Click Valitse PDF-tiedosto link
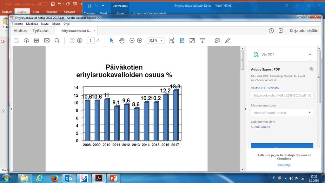Screen dimensions: 325x183 tap(265, 88)
